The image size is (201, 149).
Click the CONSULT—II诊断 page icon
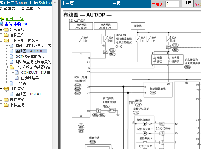17,73
